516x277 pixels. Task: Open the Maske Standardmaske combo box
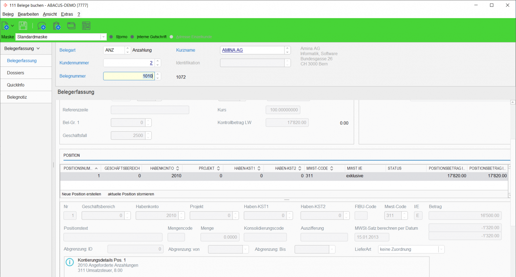pos(61,37)
